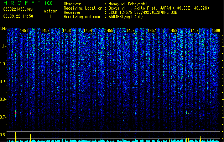This screenshot has height=142, width=224.
Task: Click the tallest yellow intensity bar at left
Action: [16, 137]
